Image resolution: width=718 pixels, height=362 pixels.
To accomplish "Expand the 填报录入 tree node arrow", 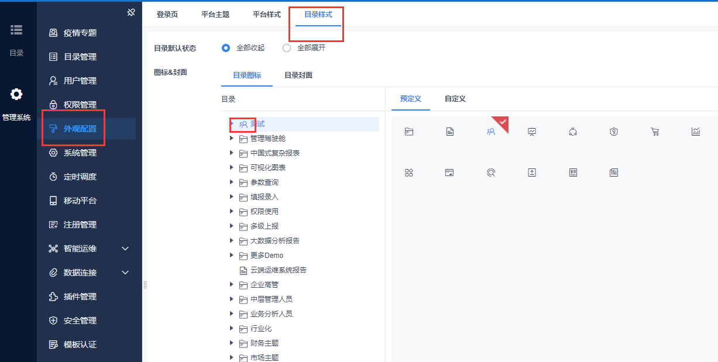I will pyautogui.click(x=232, y=197).
